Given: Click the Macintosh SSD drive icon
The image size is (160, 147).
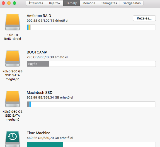Looking at the screenshot, I should pos(13,99).
